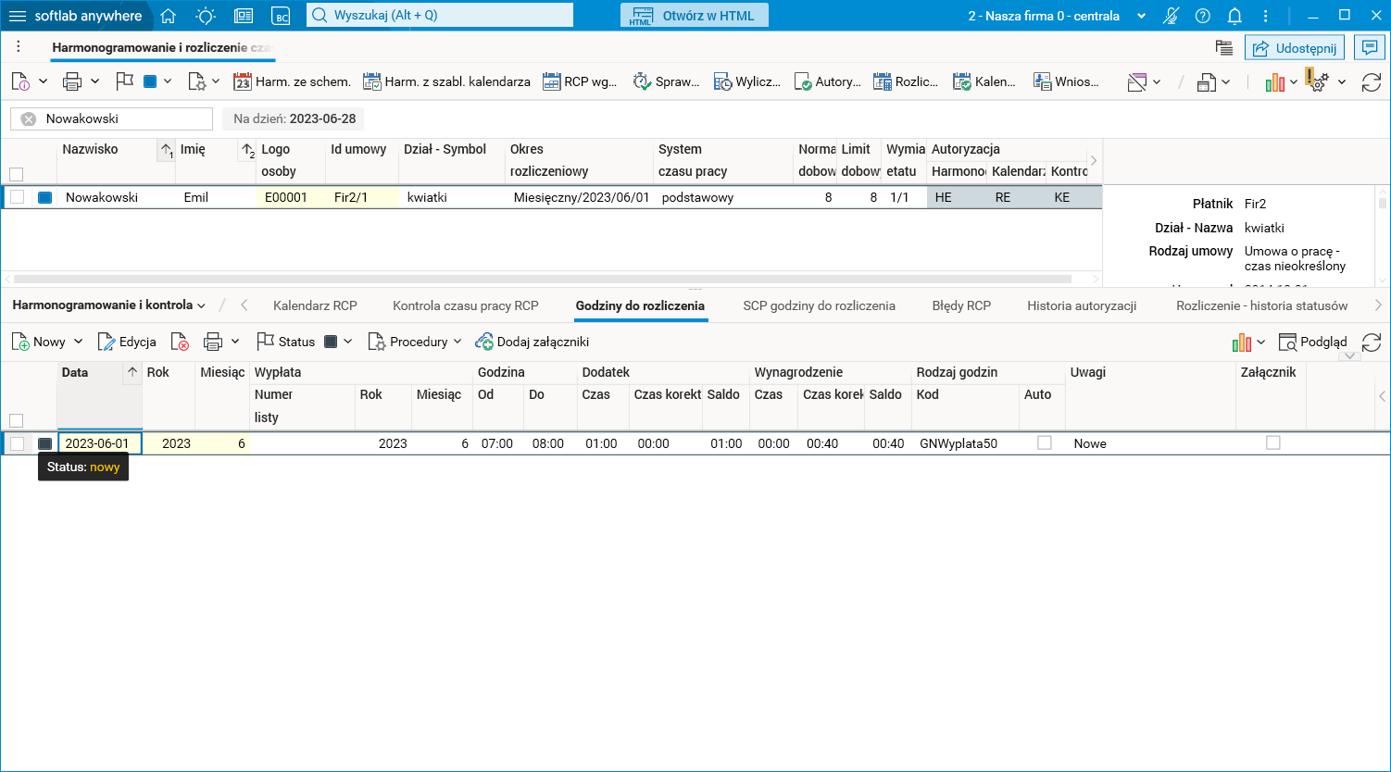
Task: Click the Na dzień 2023-06-28 date field
Action: (x=294, y=118)
